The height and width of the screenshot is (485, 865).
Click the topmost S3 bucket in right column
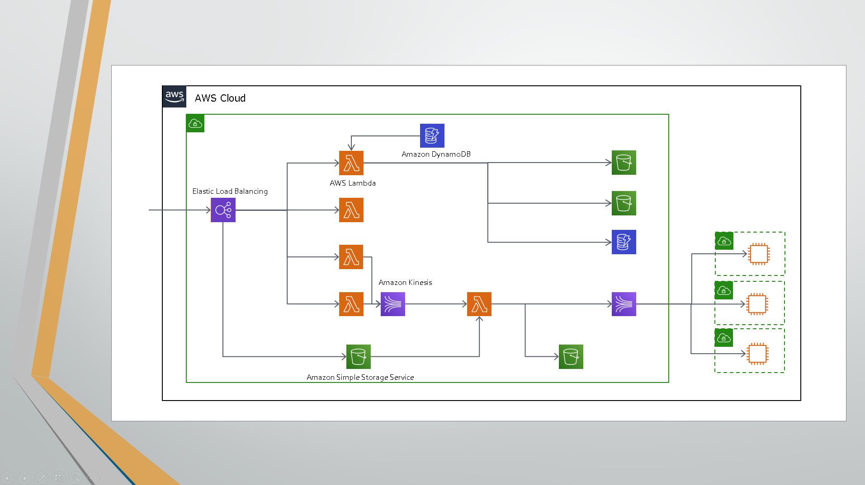624,163
